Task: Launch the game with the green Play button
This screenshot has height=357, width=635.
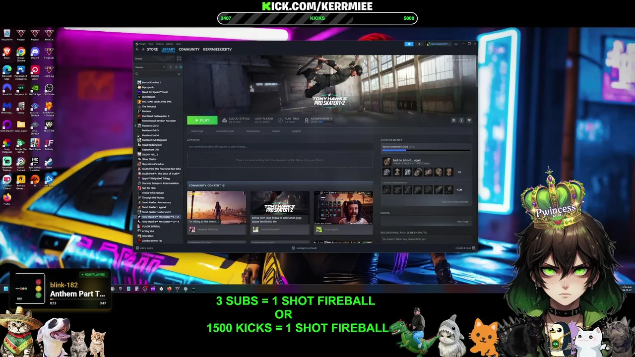Action: 202,120
